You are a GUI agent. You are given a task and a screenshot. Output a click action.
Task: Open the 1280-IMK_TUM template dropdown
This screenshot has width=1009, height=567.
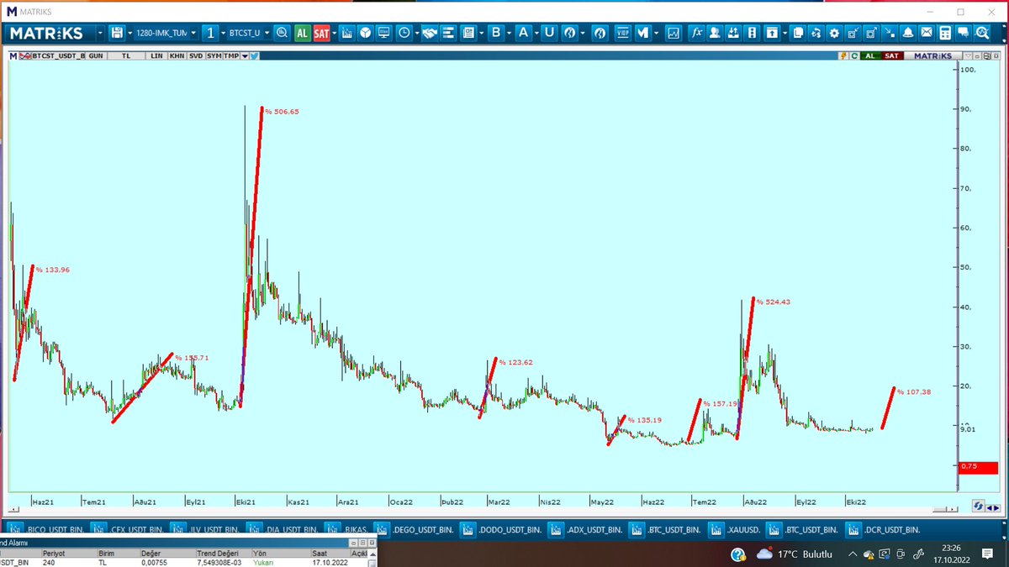point(194,33)
